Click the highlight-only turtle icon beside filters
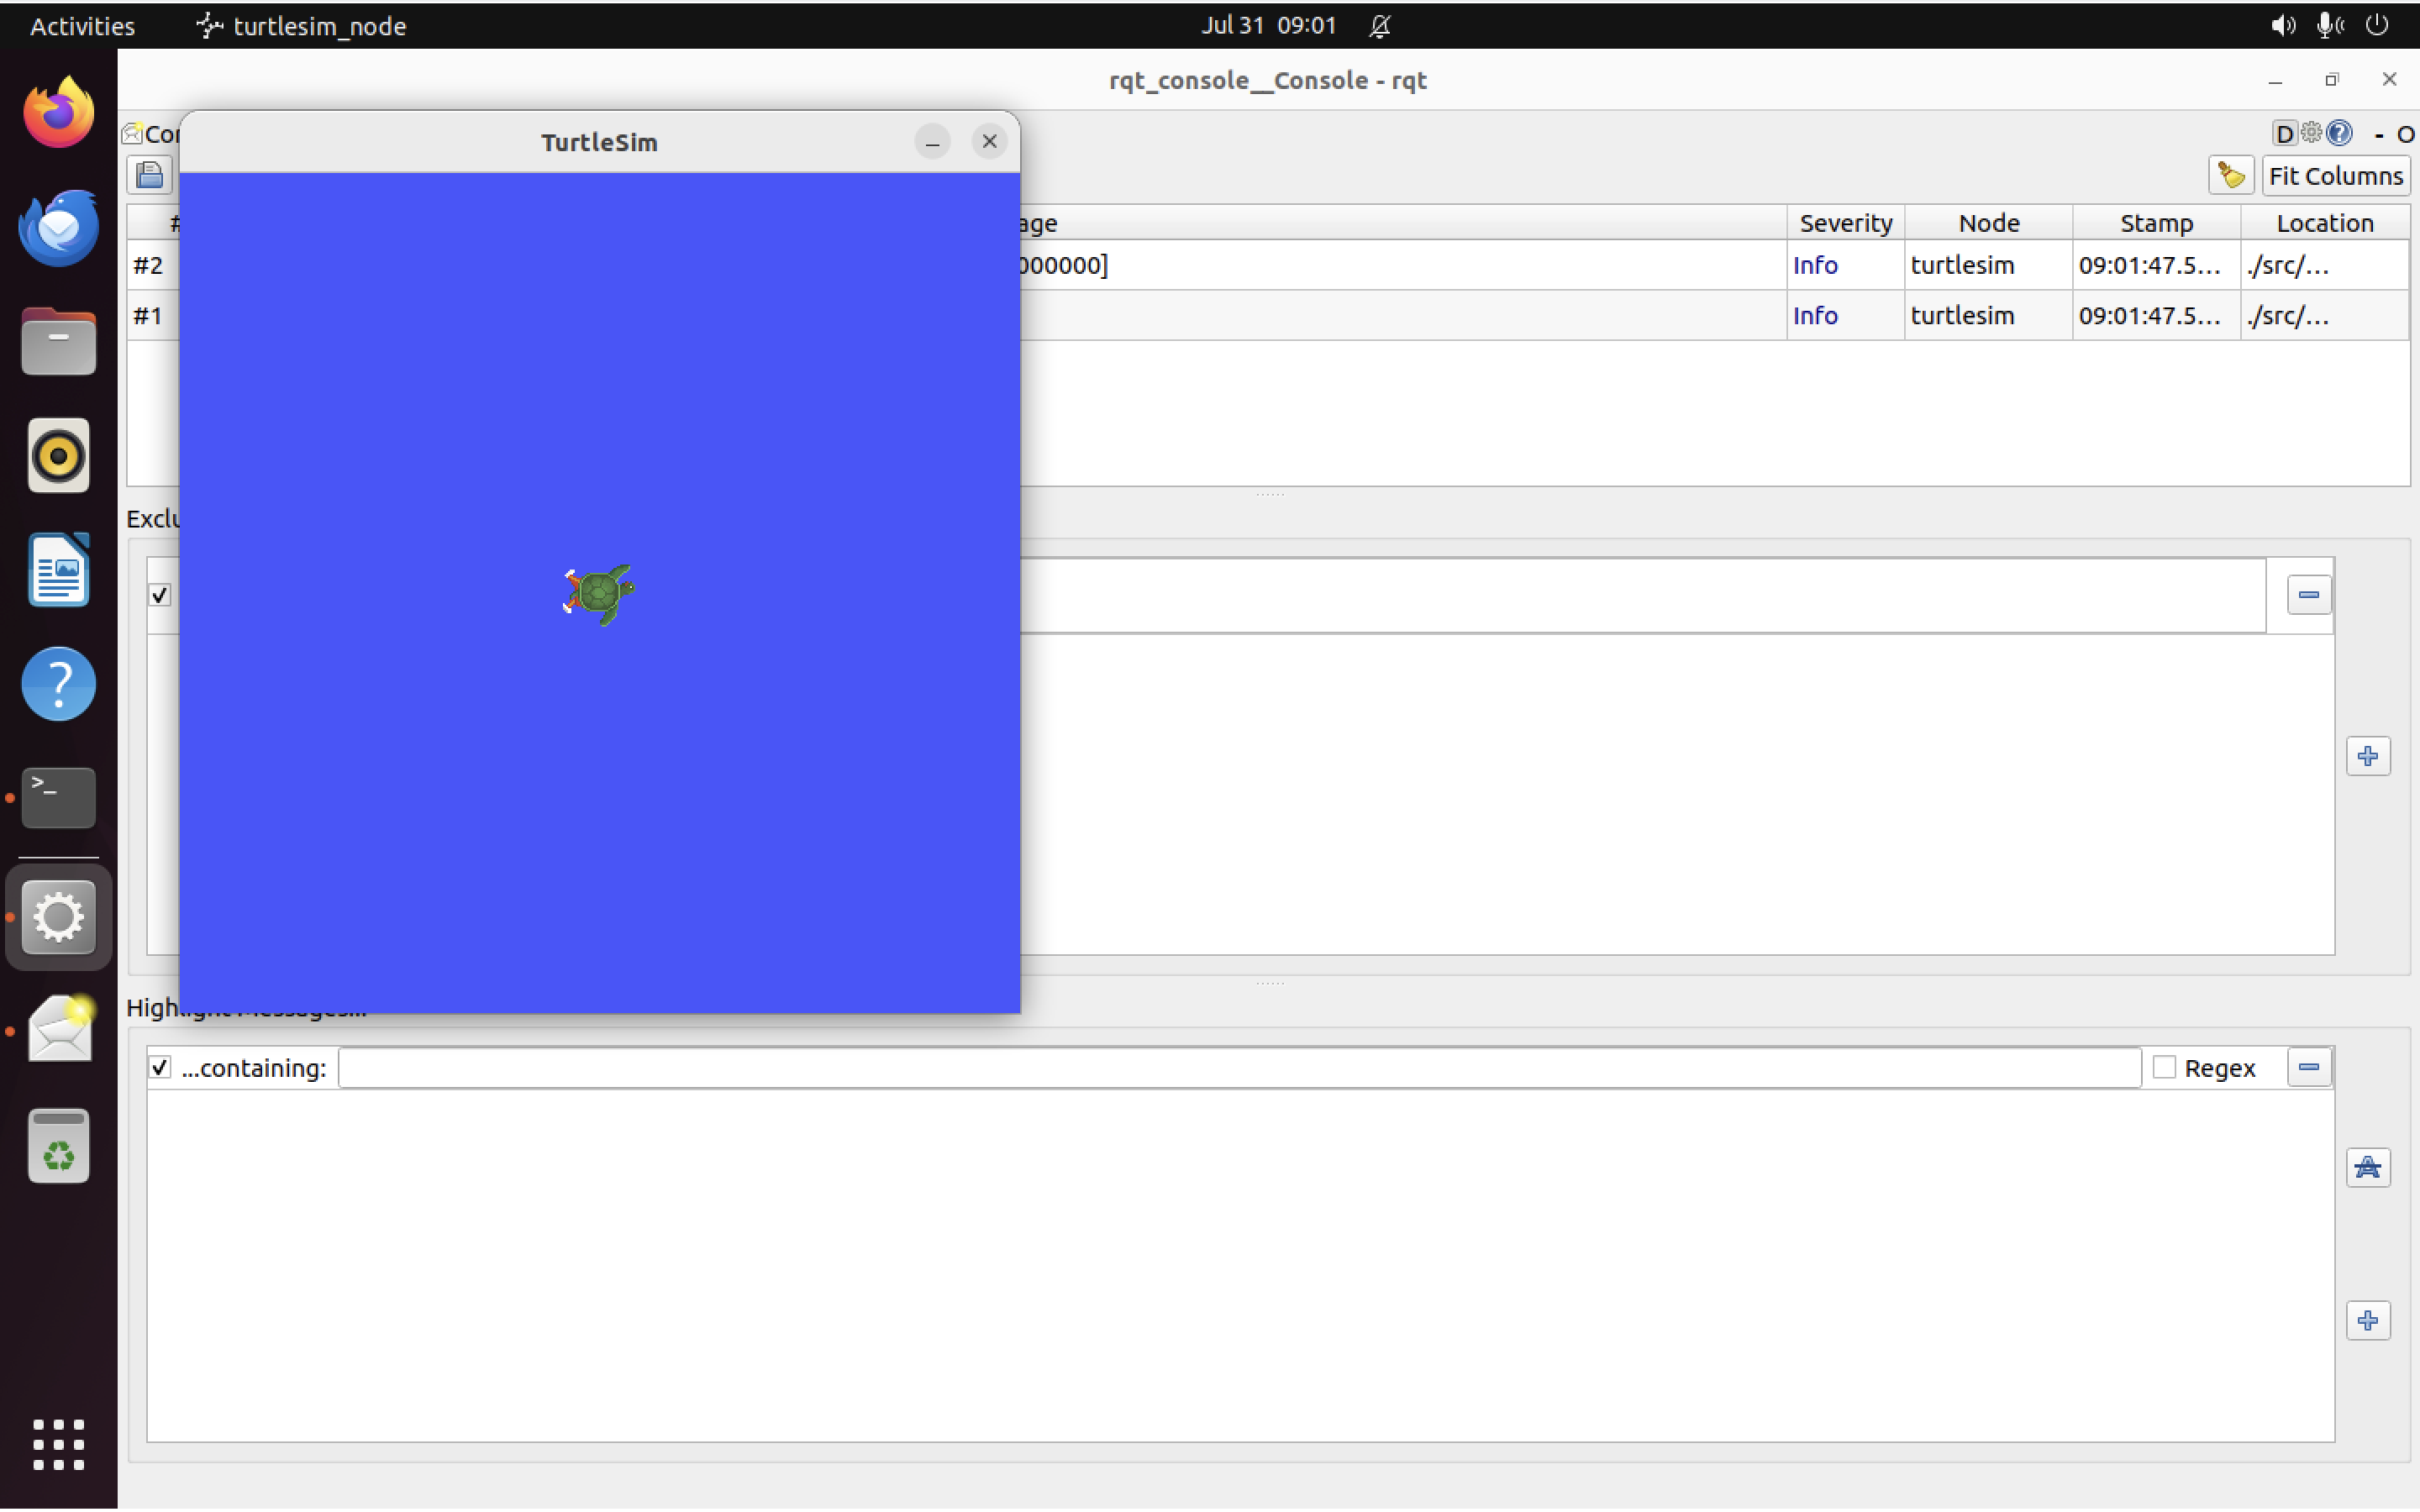This screenshot has width=2420, height=1512. [2369, 1167]
